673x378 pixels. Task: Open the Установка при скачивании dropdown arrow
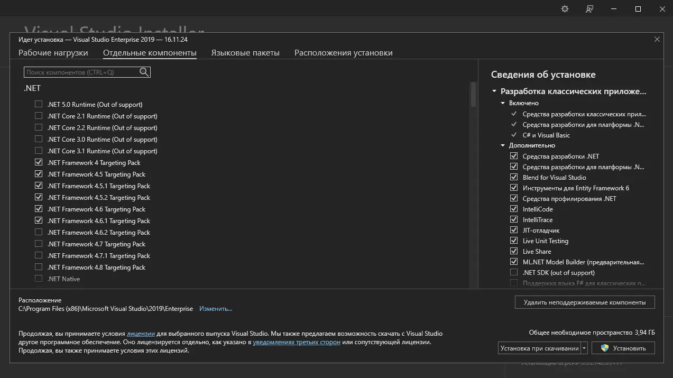click(x=584, y=348)
